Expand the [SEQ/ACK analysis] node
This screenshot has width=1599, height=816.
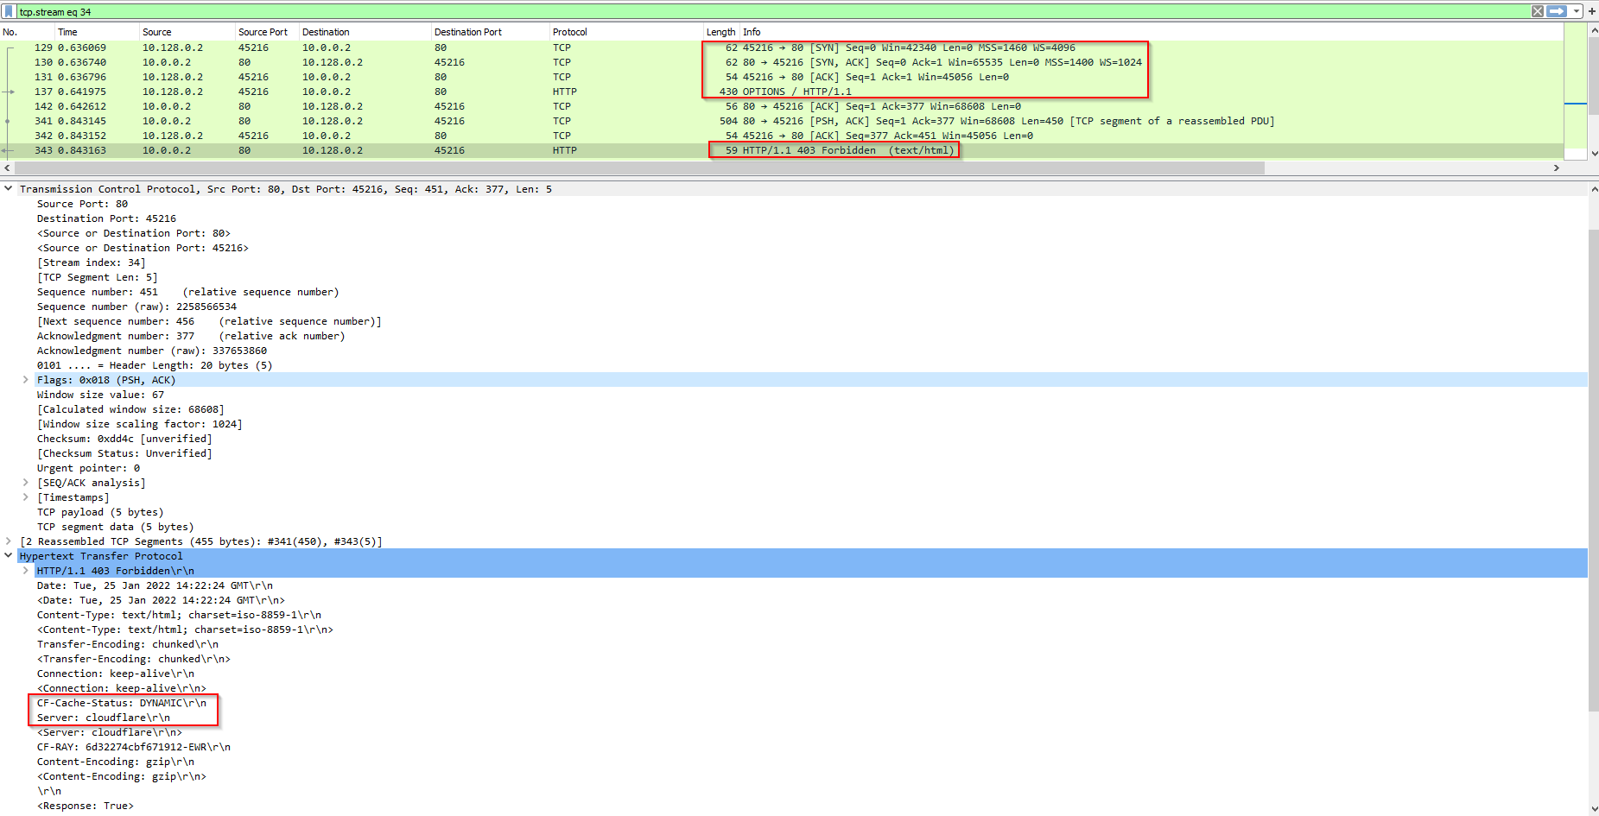(x=26, y=483)
